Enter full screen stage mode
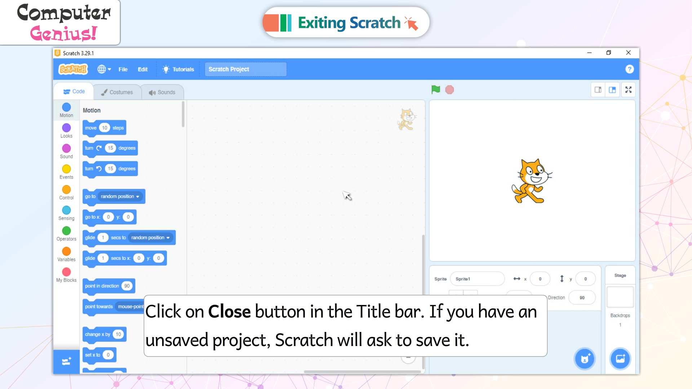The image size is (692, 389). coord(628,90)
